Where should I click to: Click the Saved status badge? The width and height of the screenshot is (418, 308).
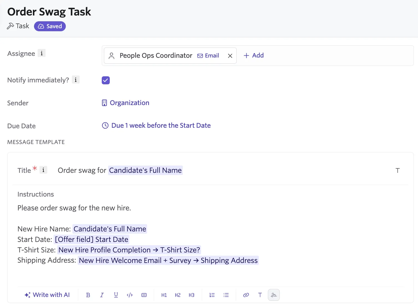pos(50,26)
